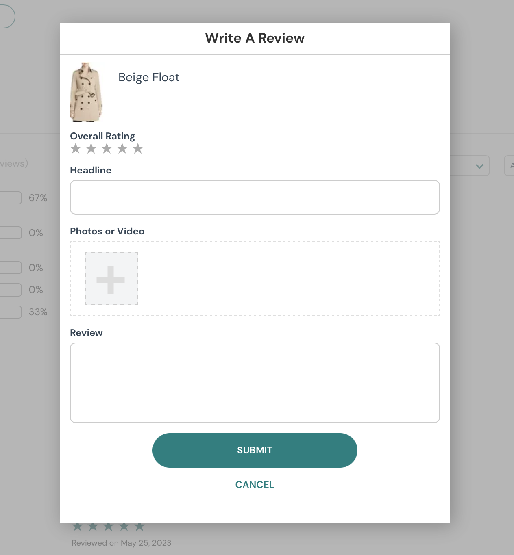
Task: Submit the review
Action: 255,450
